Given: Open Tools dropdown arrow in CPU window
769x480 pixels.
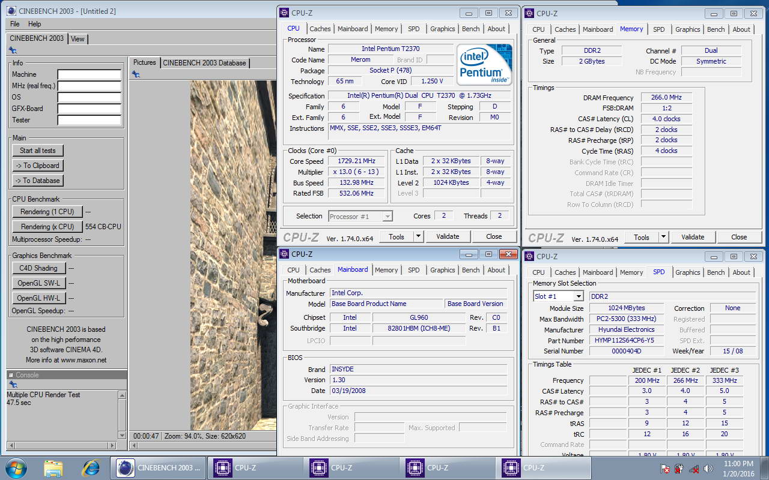Looking at the screenshot, I should pos(419,236).
